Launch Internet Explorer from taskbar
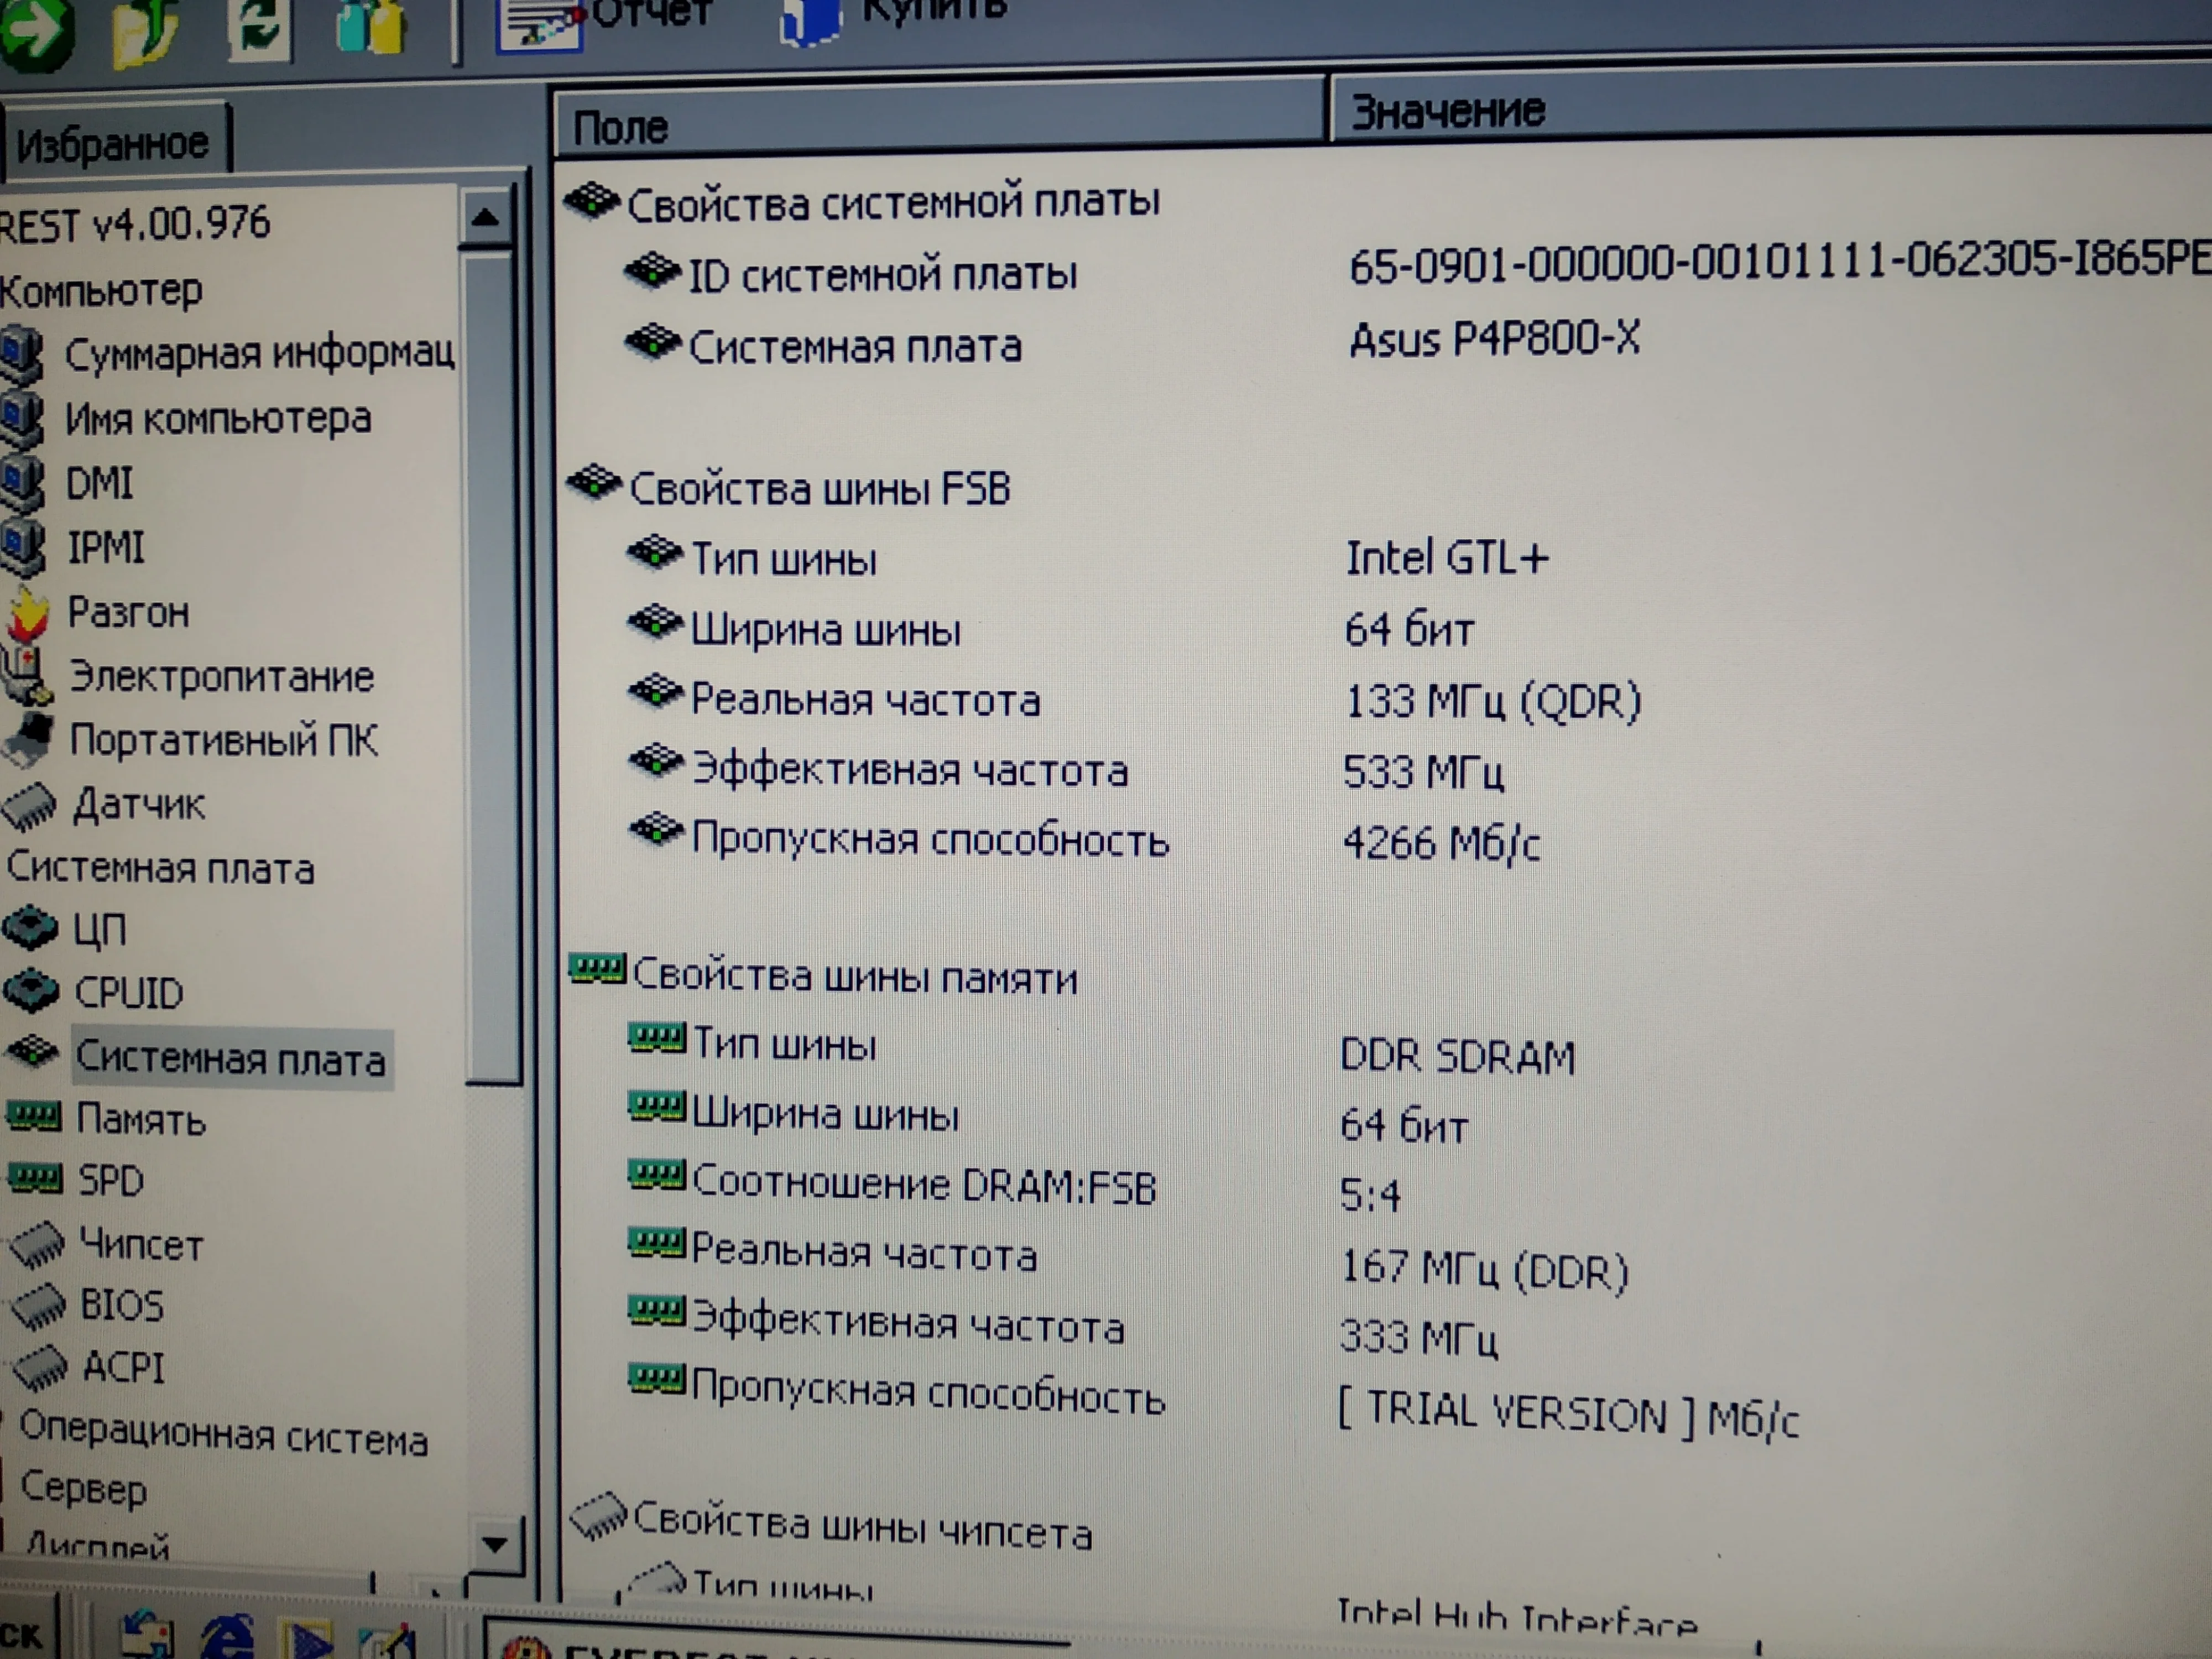Image resolution: width=2212 pixels, height=1659 pixels. click(x=227, y=1640)
